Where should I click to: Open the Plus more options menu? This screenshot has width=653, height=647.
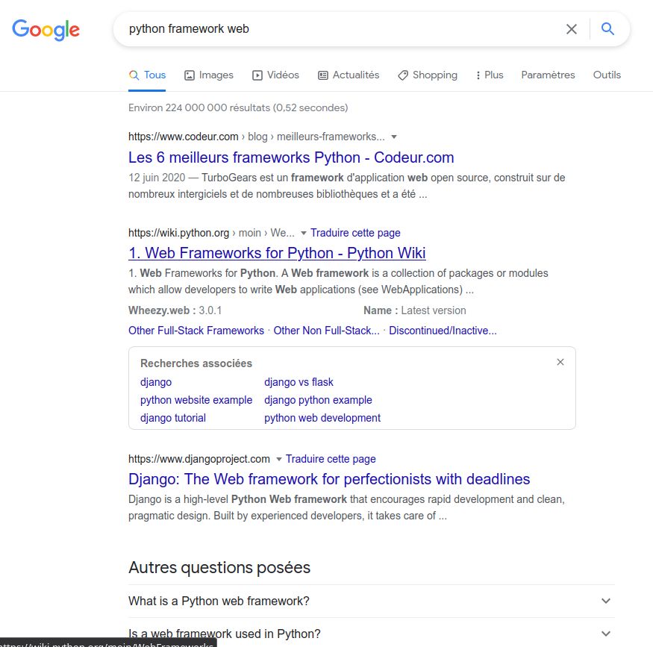(x=489, y=75)
